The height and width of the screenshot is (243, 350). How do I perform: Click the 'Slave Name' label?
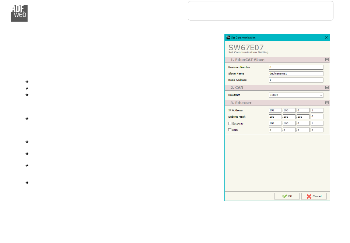[236, 73]
